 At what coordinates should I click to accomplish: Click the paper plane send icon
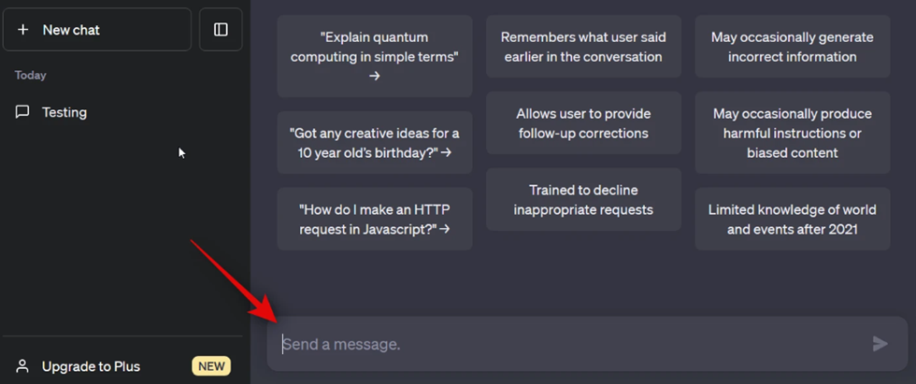coord(880,344)
